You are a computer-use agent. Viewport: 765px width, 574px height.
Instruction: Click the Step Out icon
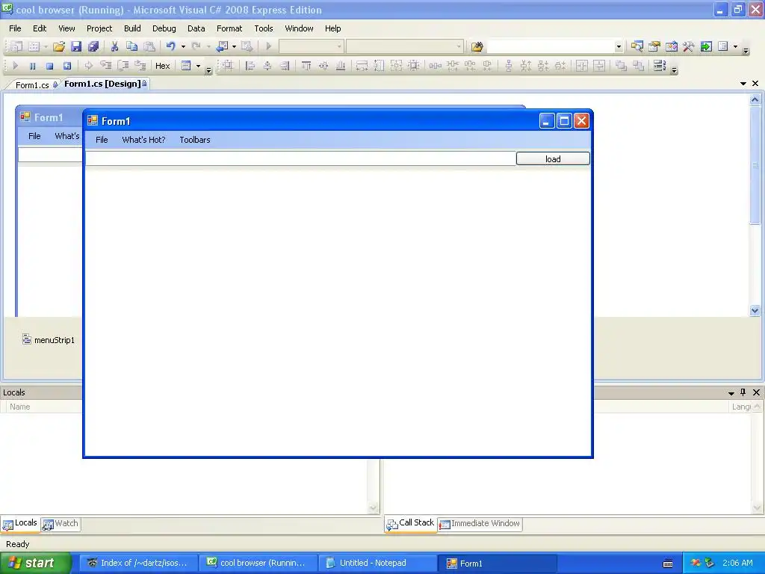pos(140,66)
